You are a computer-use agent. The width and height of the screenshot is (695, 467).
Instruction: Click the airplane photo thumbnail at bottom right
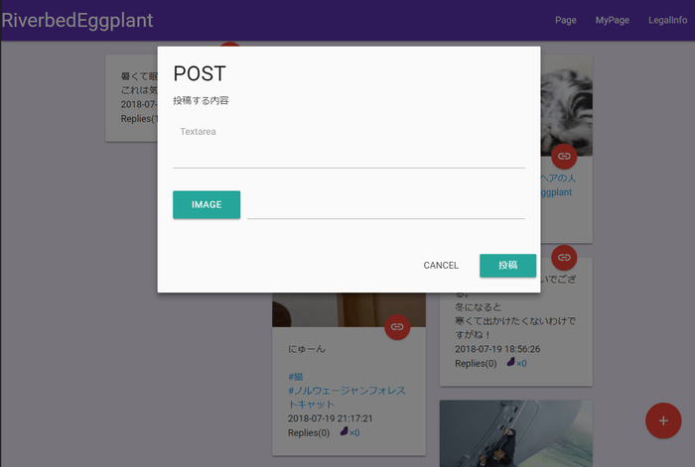click(516, 433)
